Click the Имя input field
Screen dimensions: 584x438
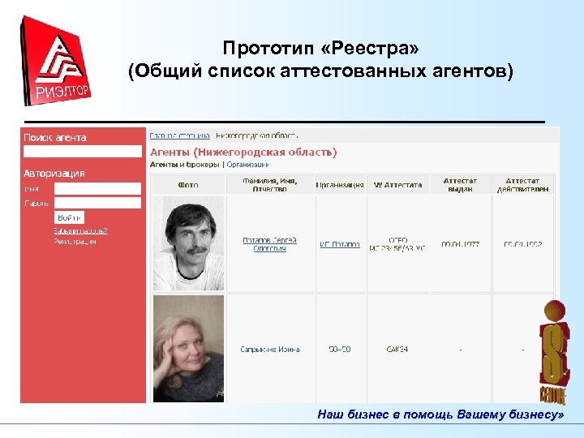97,189
